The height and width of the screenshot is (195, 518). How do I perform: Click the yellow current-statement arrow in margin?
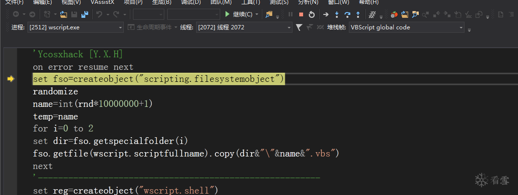click(x=11, y=79)
